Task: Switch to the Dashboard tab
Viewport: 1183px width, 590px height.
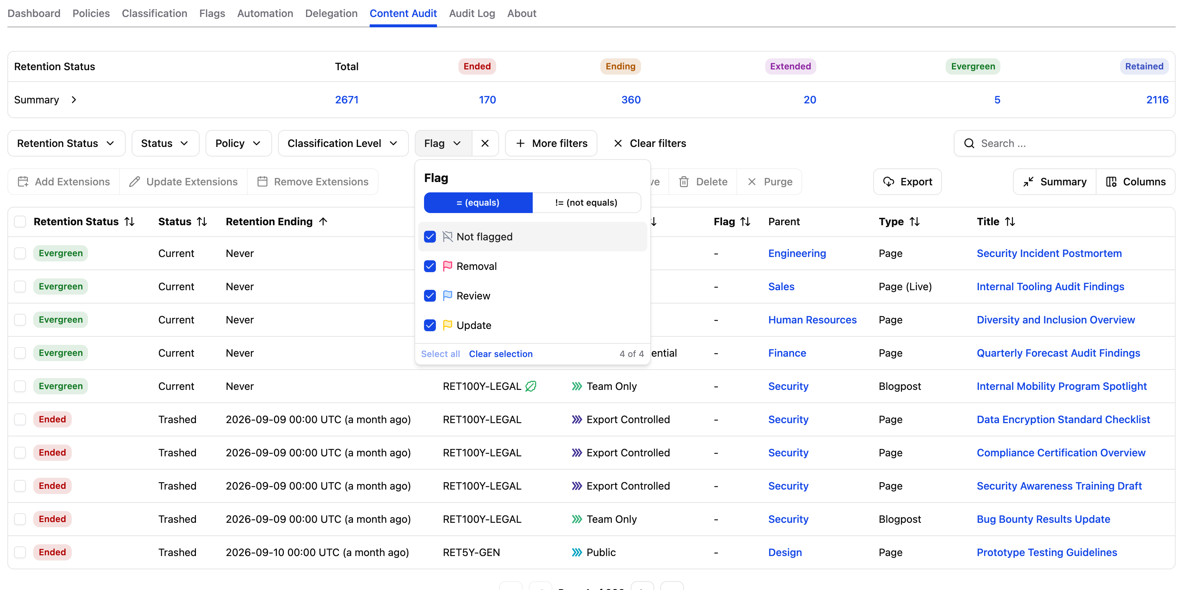Action: click(x=34, y=13)
